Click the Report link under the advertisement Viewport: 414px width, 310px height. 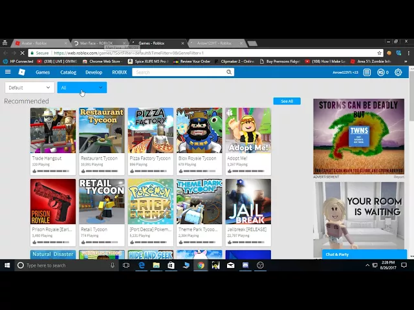398,177
